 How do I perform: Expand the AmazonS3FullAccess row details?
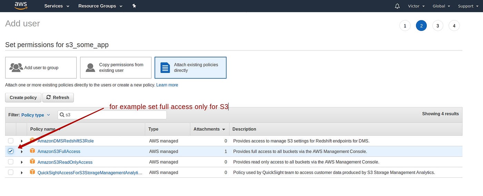click(22, 152)
